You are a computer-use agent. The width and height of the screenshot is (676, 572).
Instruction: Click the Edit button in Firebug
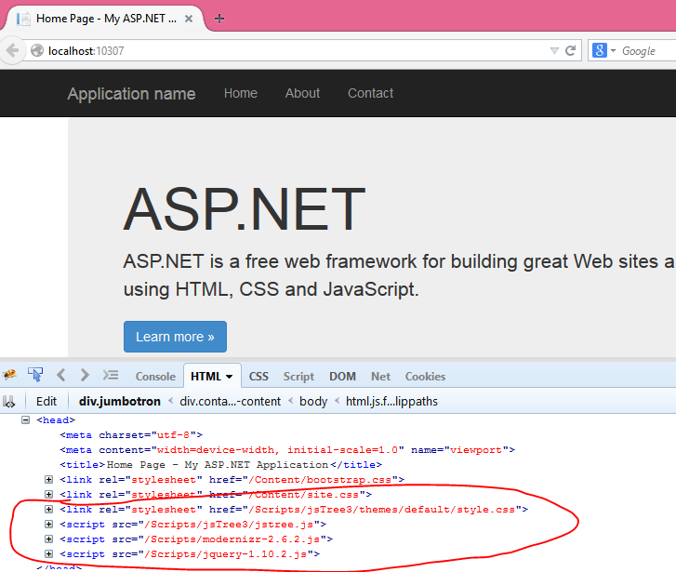(46, 402)
